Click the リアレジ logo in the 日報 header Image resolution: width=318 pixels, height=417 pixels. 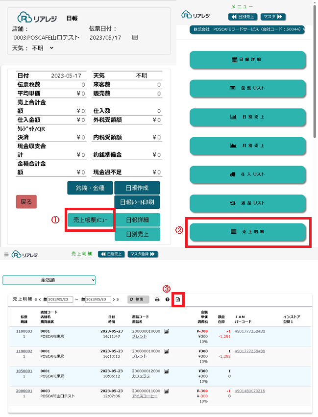pyautogui.click(x=37, y=17)
